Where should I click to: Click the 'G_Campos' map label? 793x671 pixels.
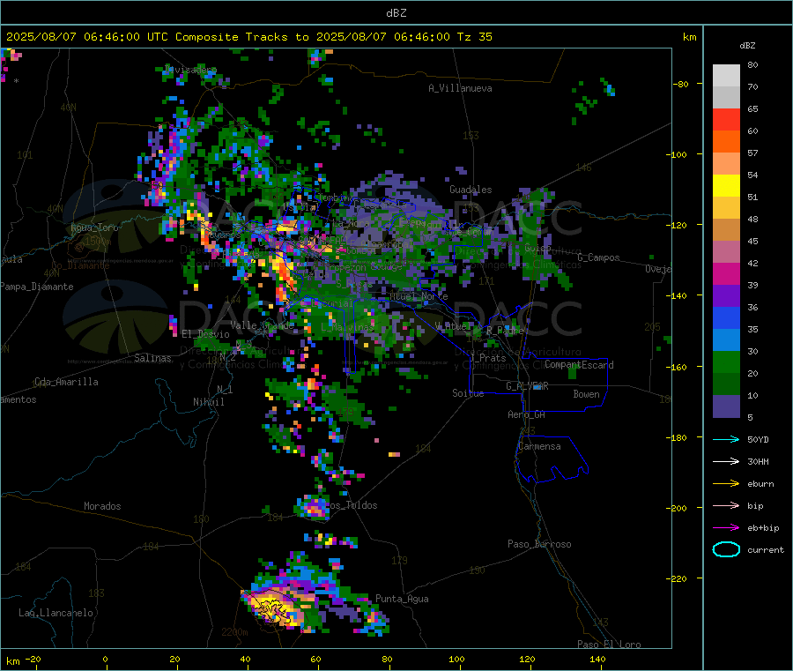598,257
